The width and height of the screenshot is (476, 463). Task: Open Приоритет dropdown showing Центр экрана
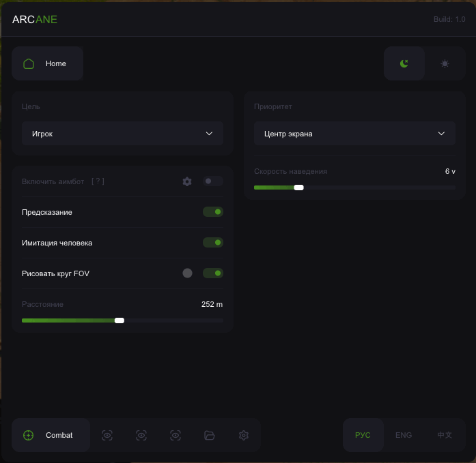(x=354, y=134)
